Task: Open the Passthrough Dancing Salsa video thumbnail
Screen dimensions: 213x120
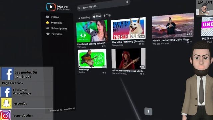Action: (92, 31)
